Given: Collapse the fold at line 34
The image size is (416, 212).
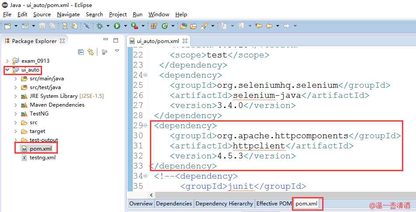Looking at the screenshot, I should pos(146,176).
